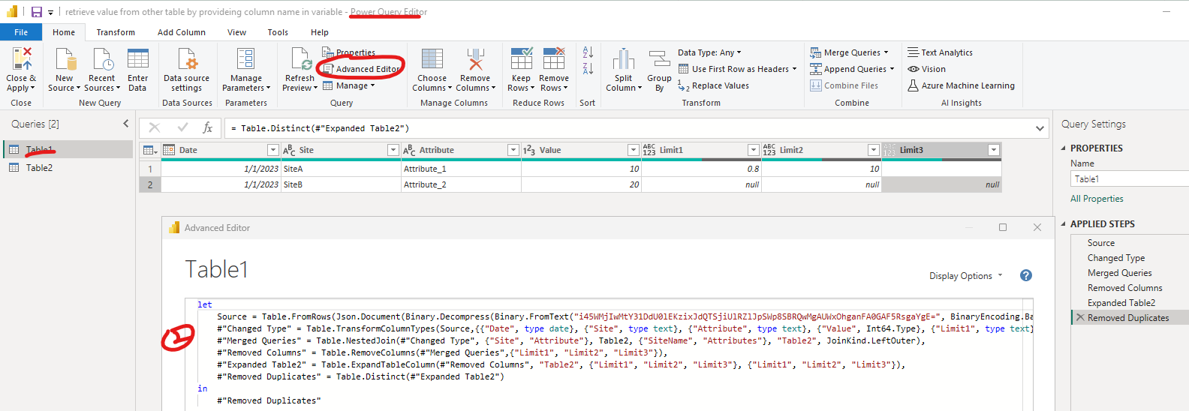Viewport: 1189px width, 411px height.
Task: Switch to the View tab
Action: click(236, 32)
